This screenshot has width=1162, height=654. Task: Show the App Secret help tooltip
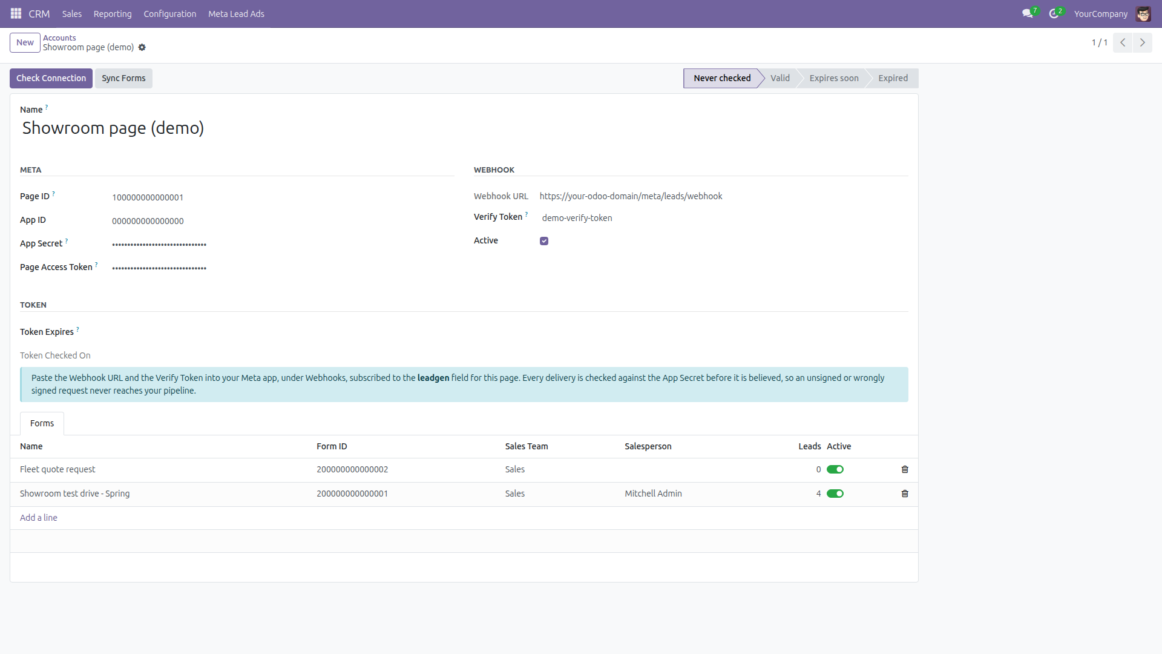click(x=67, y=241)
